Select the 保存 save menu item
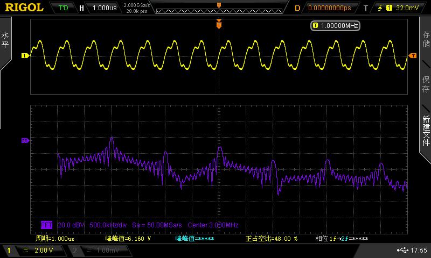 click(x=426, y=84)
